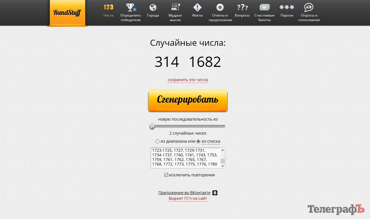This screenshot has width=370, height=219.
Task: Uncheck 'исключить повторения' checkbox
Action: pos(166,175)
